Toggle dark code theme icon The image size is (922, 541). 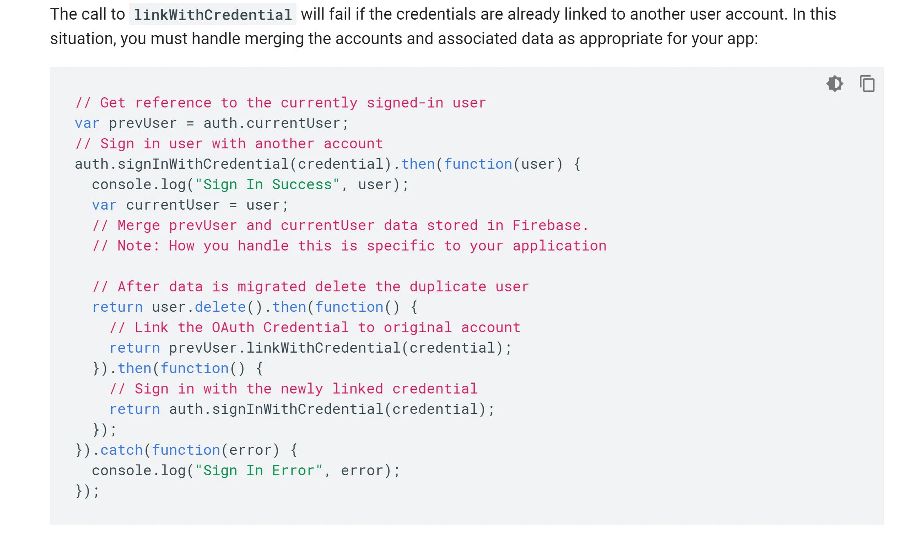point(835,84)
